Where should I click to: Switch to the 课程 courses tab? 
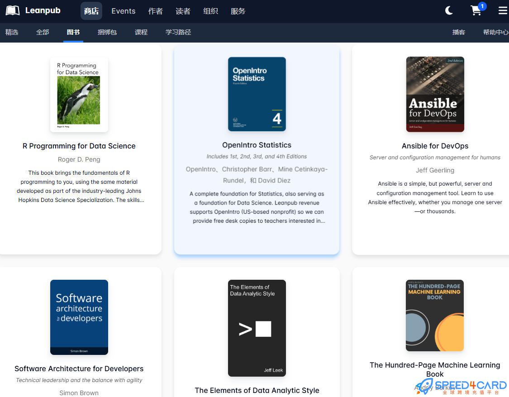141,32
